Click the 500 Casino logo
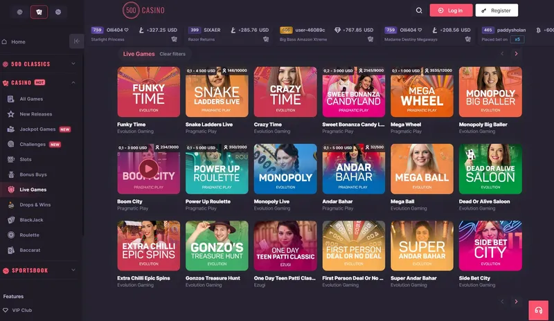 pos(144,10)
